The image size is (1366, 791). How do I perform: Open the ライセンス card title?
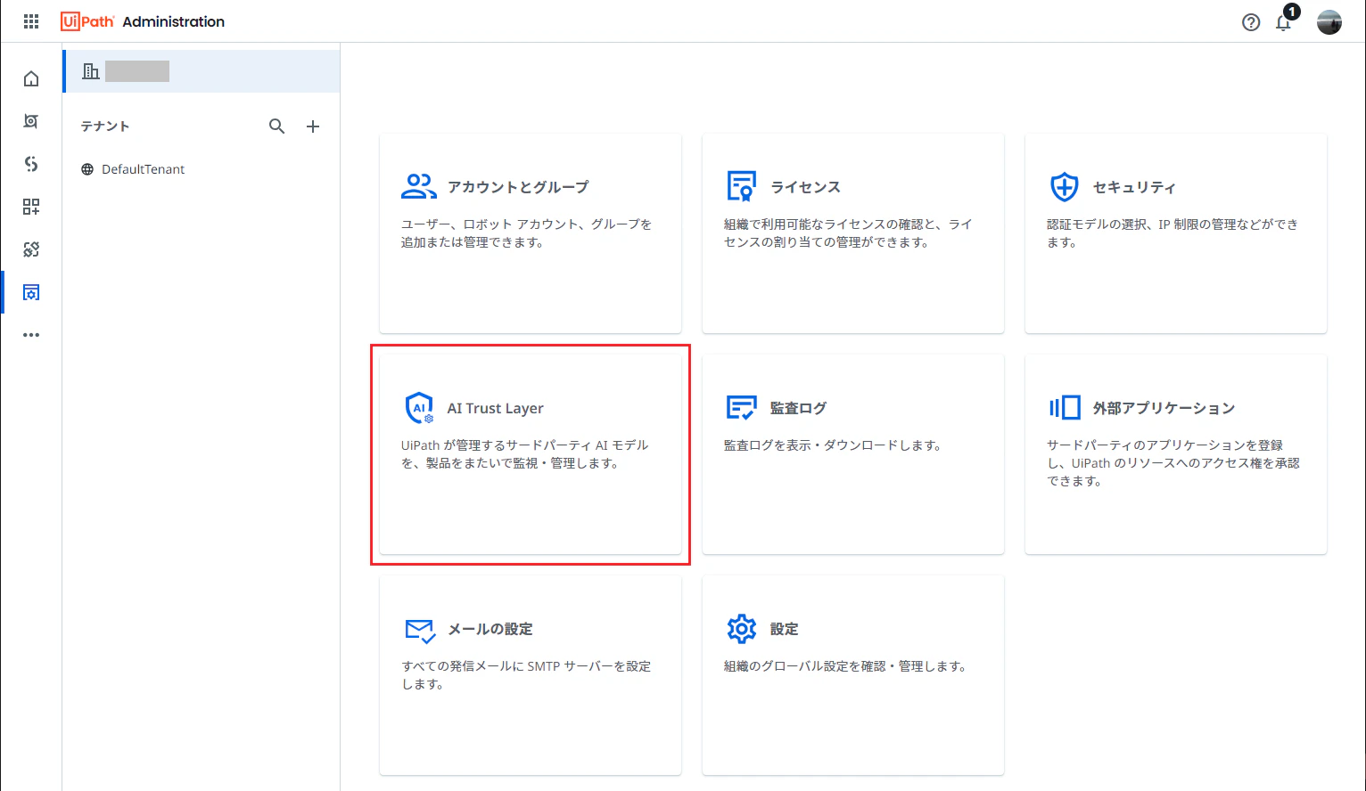[805, 187]
